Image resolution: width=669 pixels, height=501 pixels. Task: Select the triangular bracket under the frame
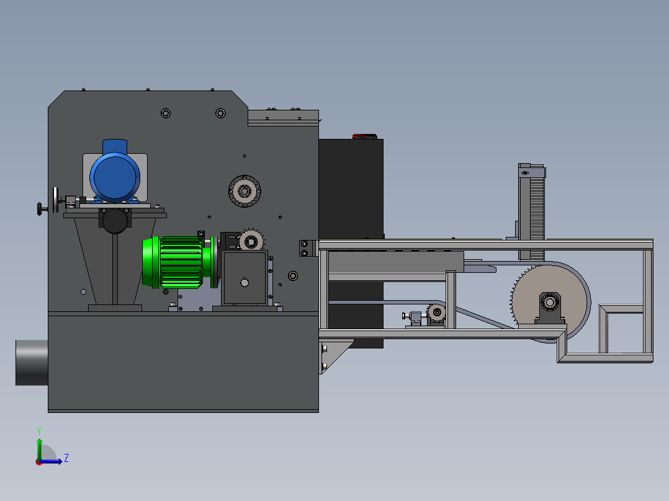[x=336, y=357]
